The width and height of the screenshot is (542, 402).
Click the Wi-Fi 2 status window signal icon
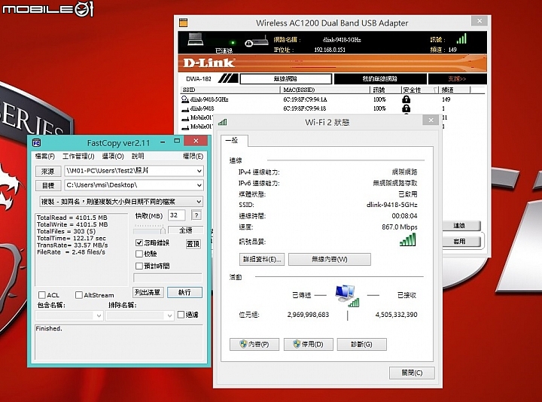222,122
